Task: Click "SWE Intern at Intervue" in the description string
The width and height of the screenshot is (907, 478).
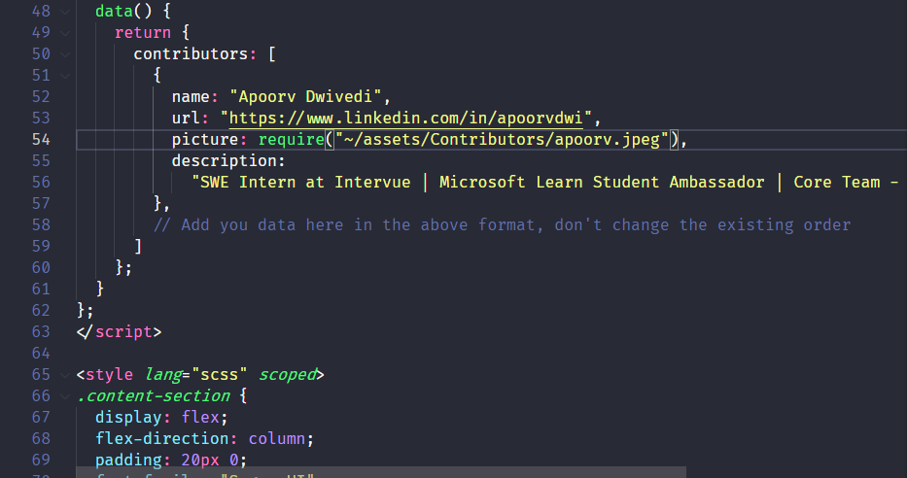Action: [x=305, y=182]
